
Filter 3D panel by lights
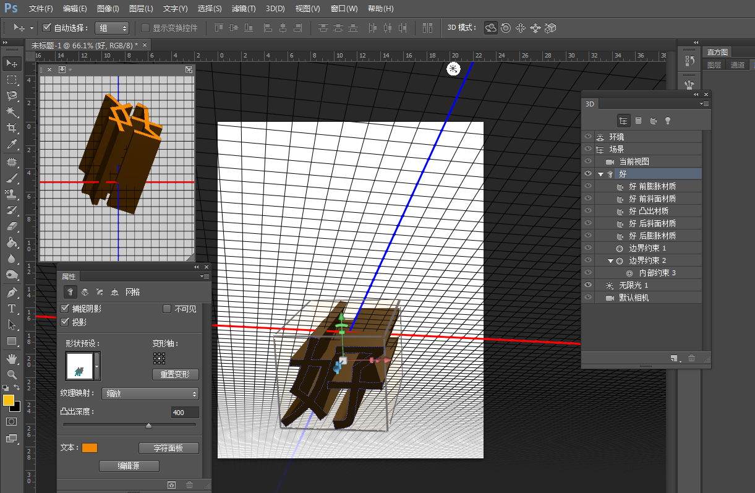(668, 121)
